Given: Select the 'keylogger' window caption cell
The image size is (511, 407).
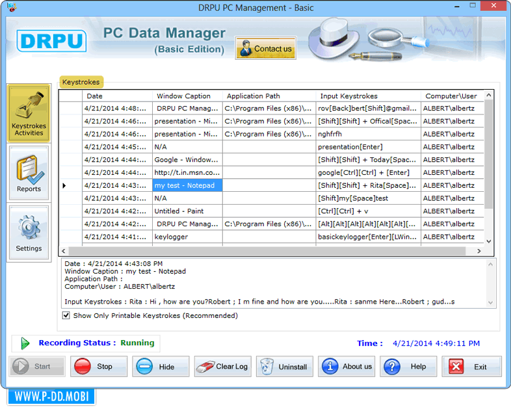Looking at the screenshot, I should (187, 237).
